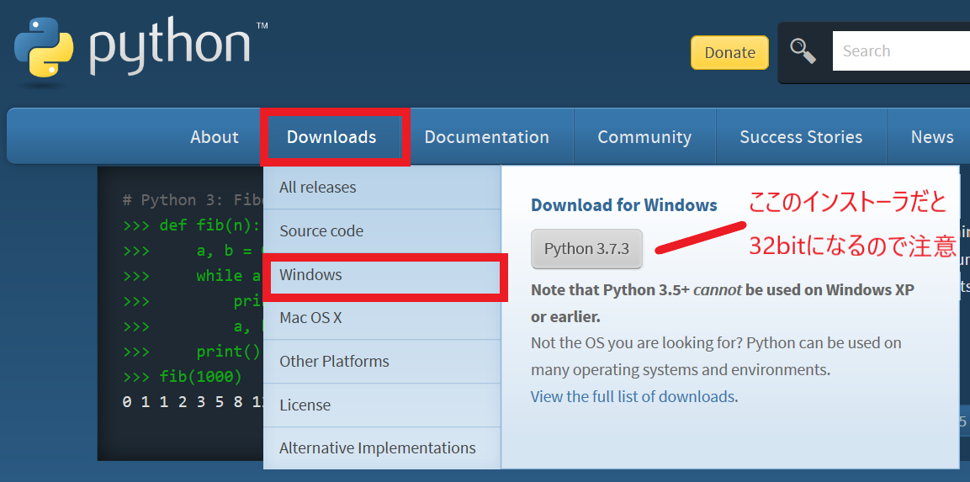Image resolution: width=970 pixels, height=482 pixels.
Task: Click the magnifying glass search icon
Action: pyautogui.click(x=803, y=51)
